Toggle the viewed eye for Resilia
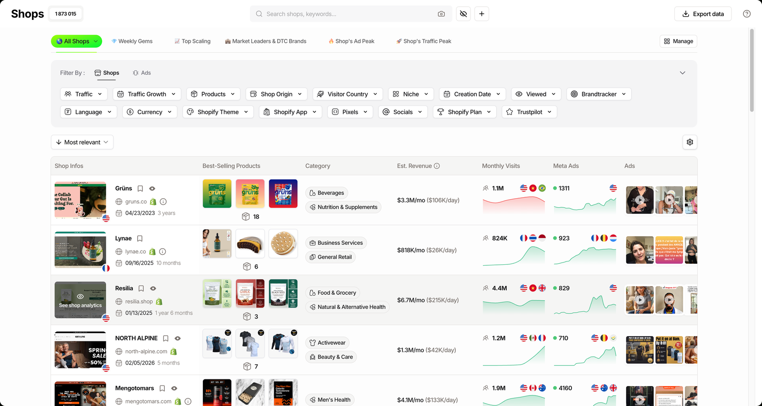 [x=153, y=289]
